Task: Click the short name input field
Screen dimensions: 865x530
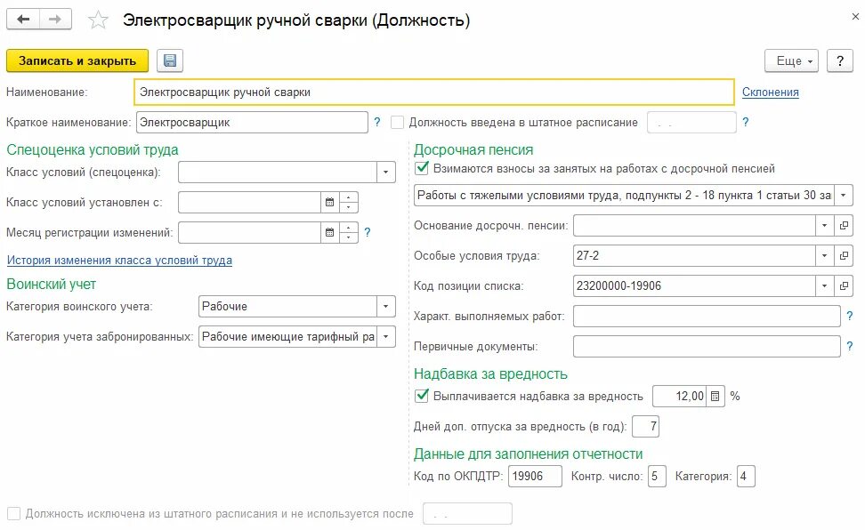Action: pyautogui.click(x=251, y=123)
